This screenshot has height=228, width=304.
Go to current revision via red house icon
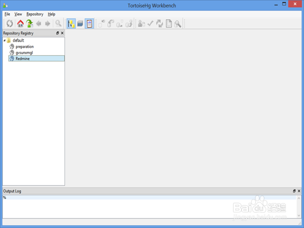(20, 24)
